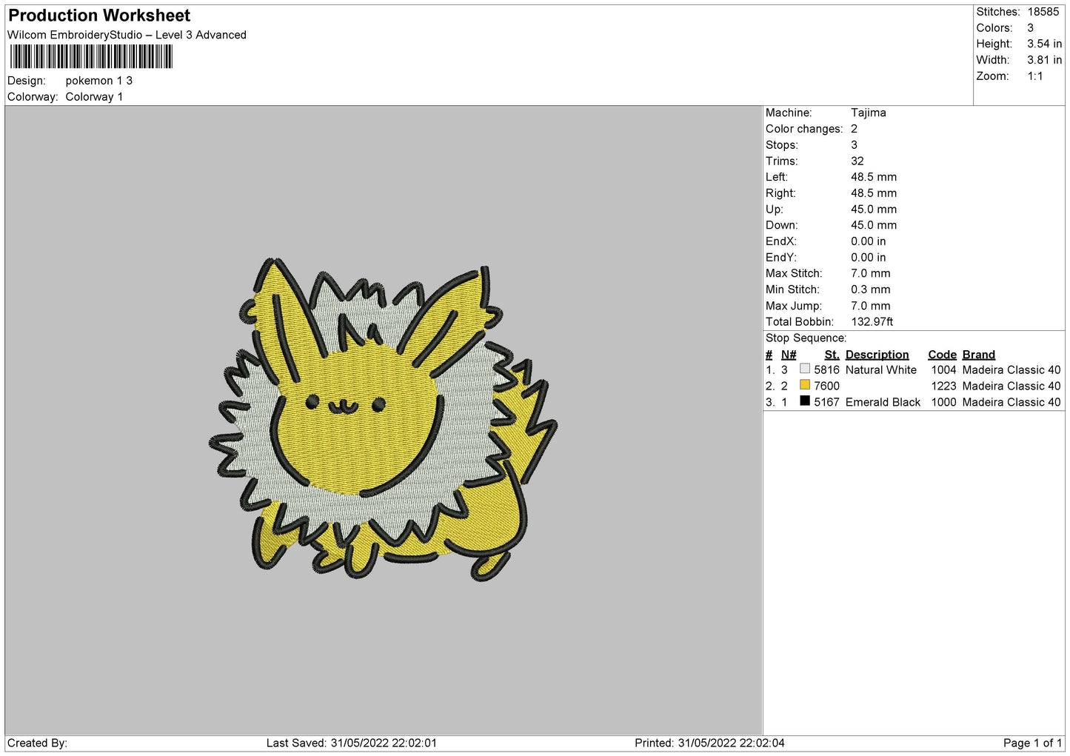Click the barcode image in header
The height and width of the screenshot is (756, 1070).
click(x=91, y=57)
